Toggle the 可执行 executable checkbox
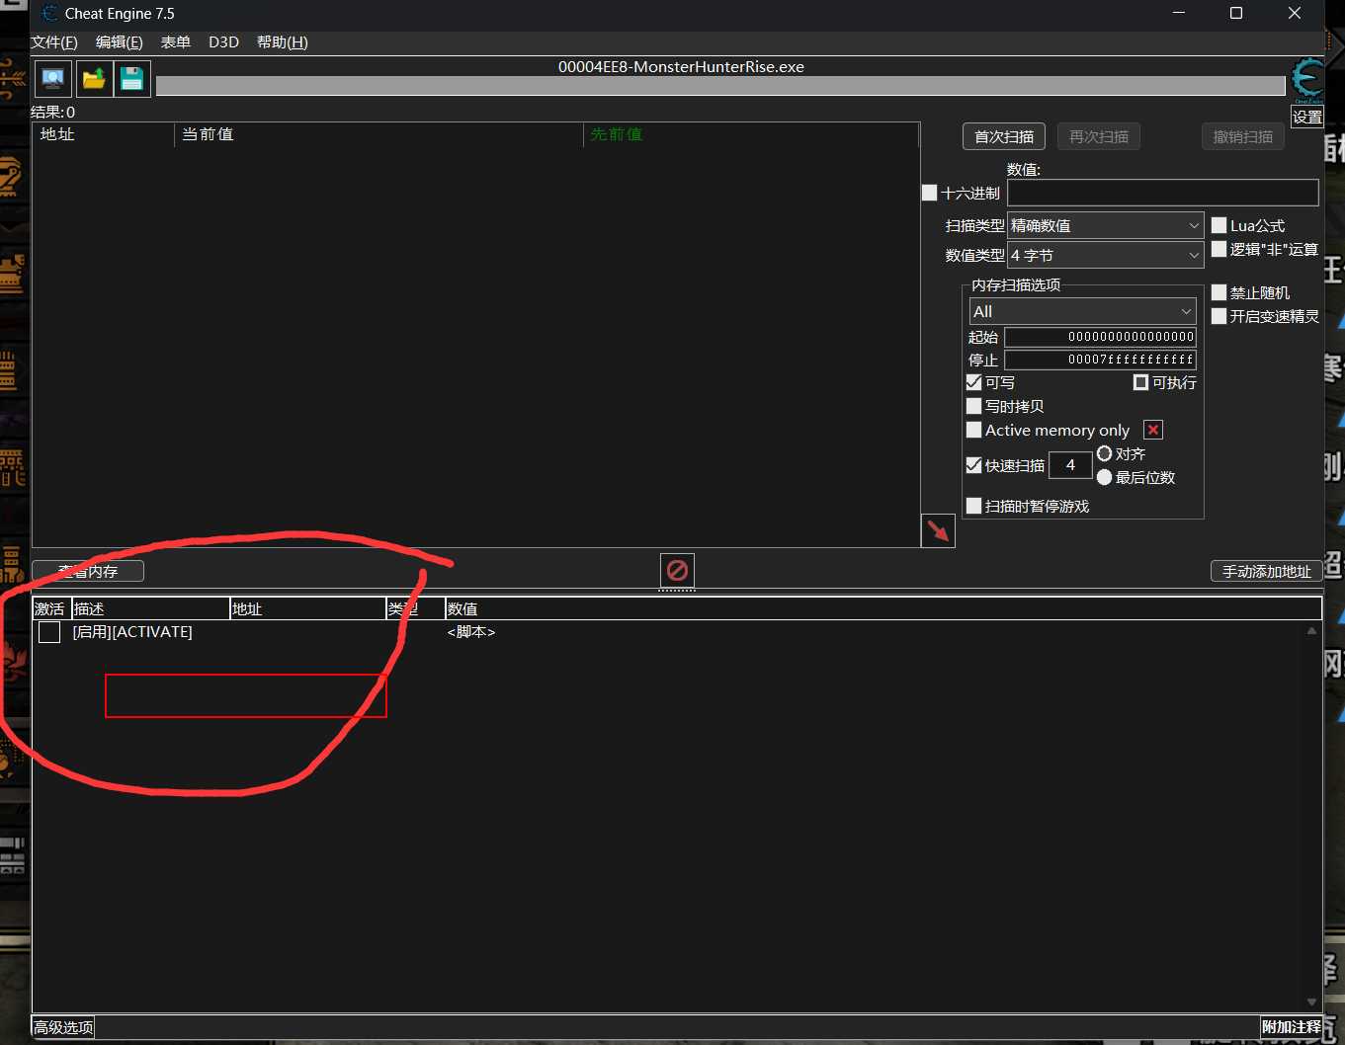Screen dimensions: 1345x1045 pyautogui.click(x=1140, y=382)
